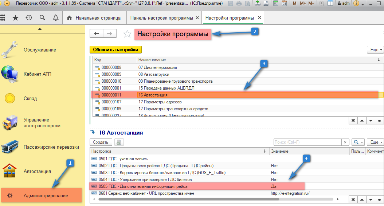This screenshot has height=206, width=384.
Task: Click the Поиск (Ctrl+F) search field
Action: pyautogui.click(x=308, y=143)
